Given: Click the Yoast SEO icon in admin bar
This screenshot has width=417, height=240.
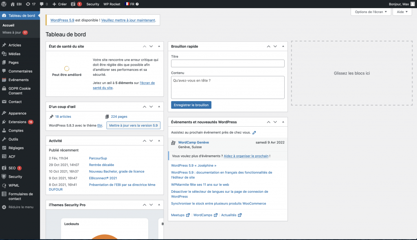Looking at the screenshot, I should tap(73, 4).
